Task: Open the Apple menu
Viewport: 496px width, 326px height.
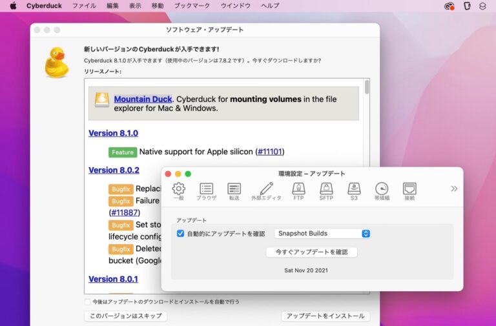Action: pos(14,6)
